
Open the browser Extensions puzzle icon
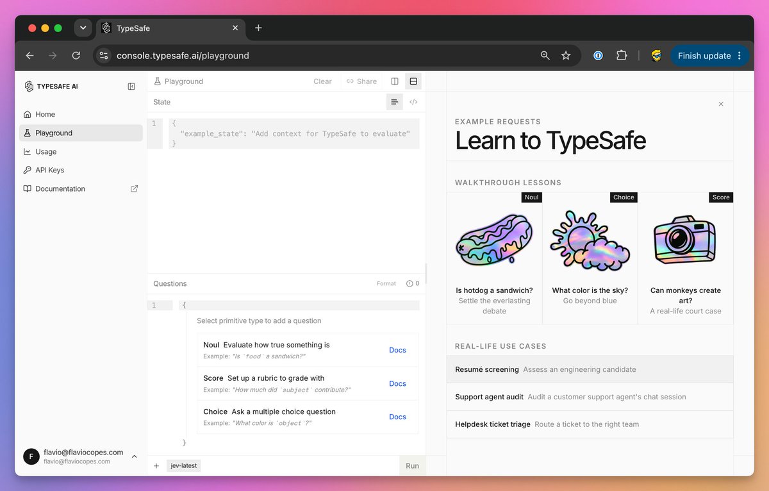pos(622,56)
